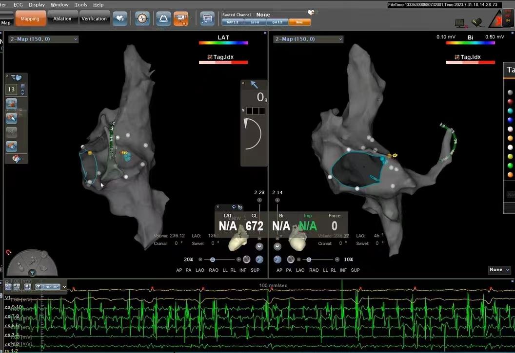Click the screen layout windows icon in toolbar
The image size is (515, 353).
pos(207,19)
